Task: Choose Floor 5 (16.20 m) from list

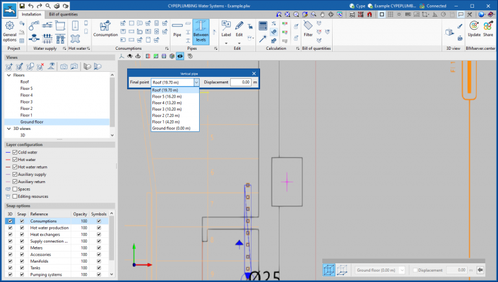Action: click(x=175, y=96)
